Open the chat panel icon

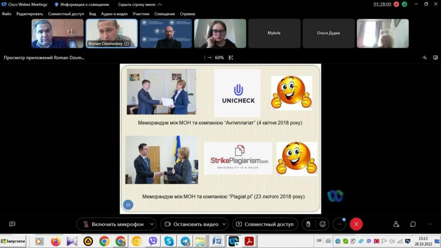pos(413,224)
